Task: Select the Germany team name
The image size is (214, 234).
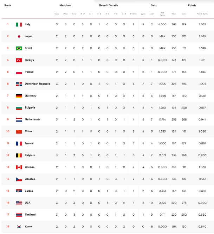Action: click(x=31, y=96)
